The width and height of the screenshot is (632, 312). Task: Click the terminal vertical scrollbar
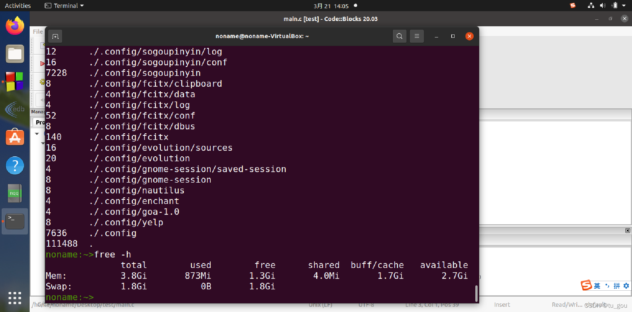coord(476,293)
